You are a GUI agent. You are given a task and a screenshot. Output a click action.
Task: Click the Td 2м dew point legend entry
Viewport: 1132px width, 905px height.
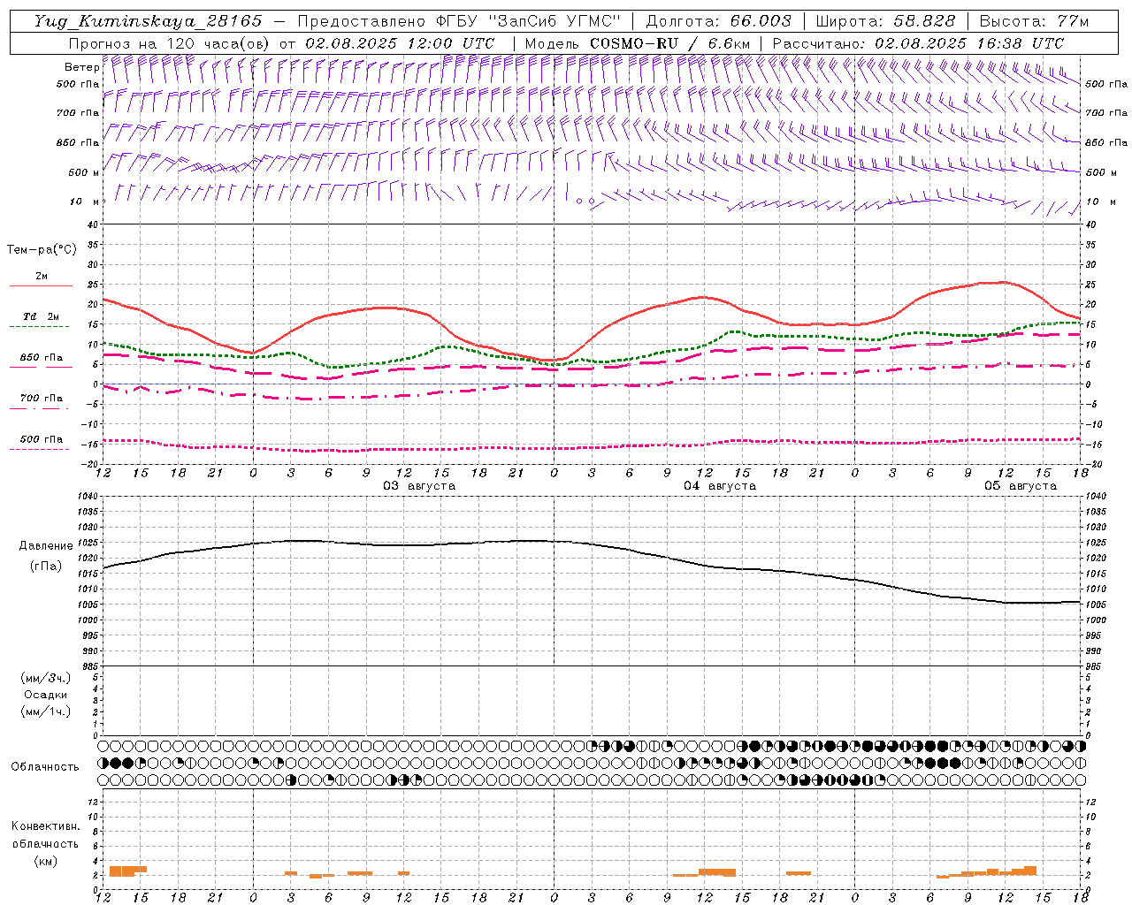(42, 316)
